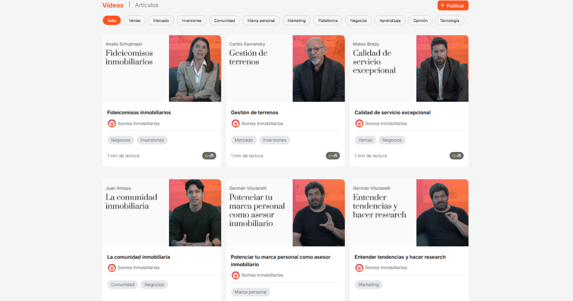The image size is (573, 301).
Task: Click the Somos Inmobiliarios icon on Calidad de servicio
Action: pyautogui.click(x=359, y=123)
